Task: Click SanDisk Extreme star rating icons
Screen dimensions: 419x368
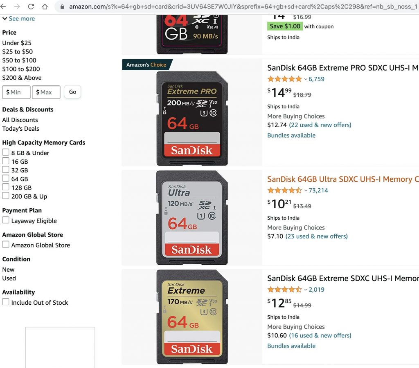Action: [x=284, y=290]
